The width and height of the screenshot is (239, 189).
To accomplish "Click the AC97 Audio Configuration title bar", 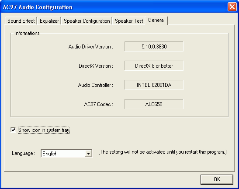I will (x=114, y=7).
